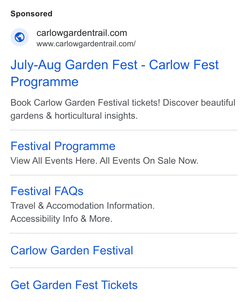Open the July-Aug Garden Fest ad headline
Viewport: 248px width, 302px height.
[x=115, y=73]
